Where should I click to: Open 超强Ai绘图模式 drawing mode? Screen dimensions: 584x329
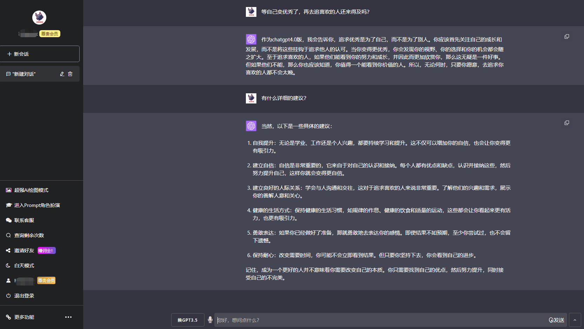(x=31, y=190)
